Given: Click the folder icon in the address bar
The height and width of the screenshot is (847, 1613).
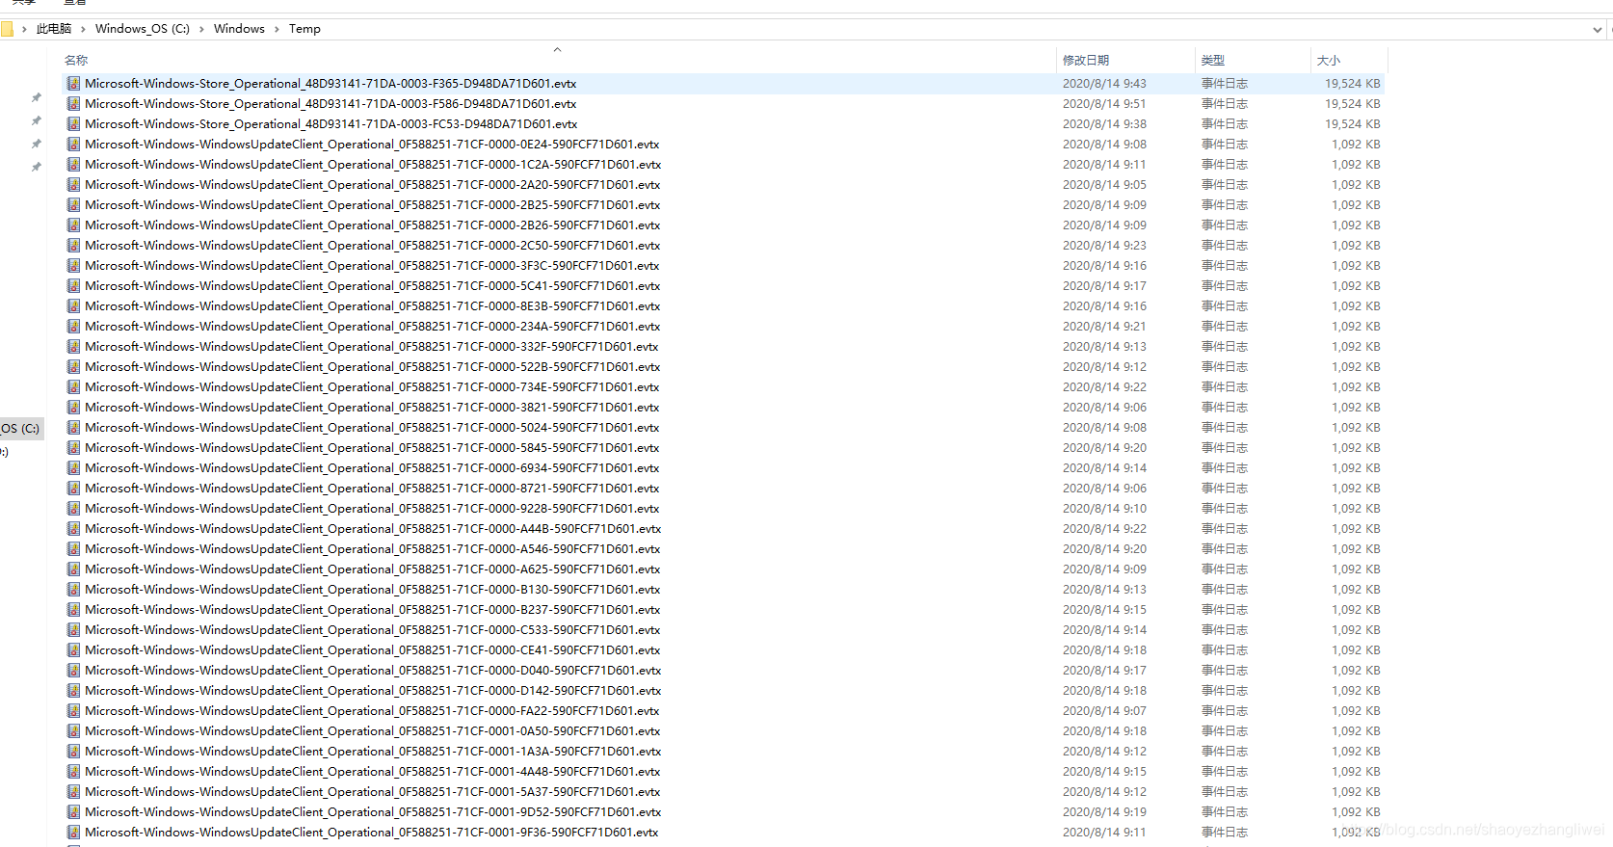Looking at the screenshot, I should (7, 29).
